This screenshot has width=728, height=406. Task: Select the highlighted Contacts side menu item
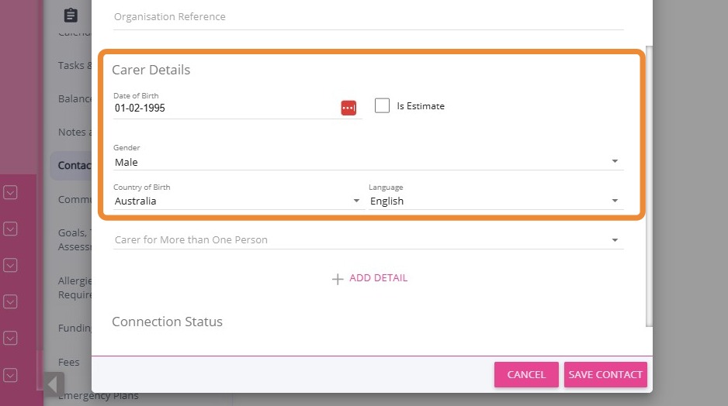click(x=74, y=165)
